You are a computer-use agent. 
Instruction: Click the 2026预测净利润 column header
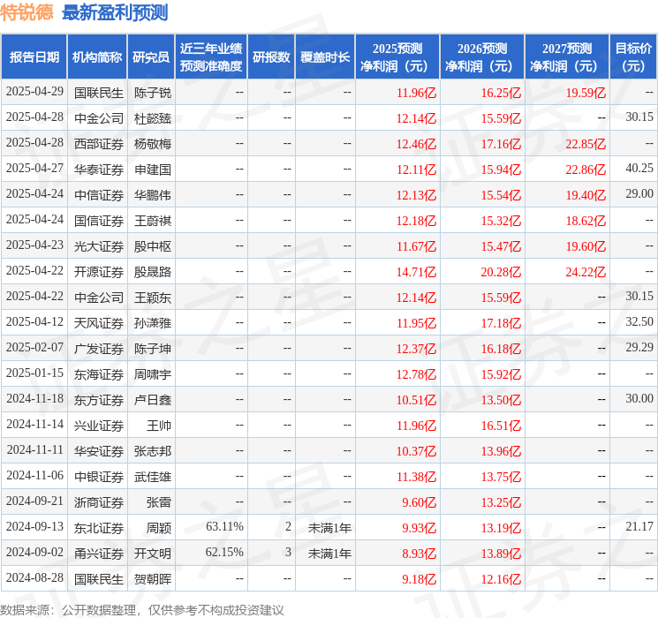click(x=482, y=57)
